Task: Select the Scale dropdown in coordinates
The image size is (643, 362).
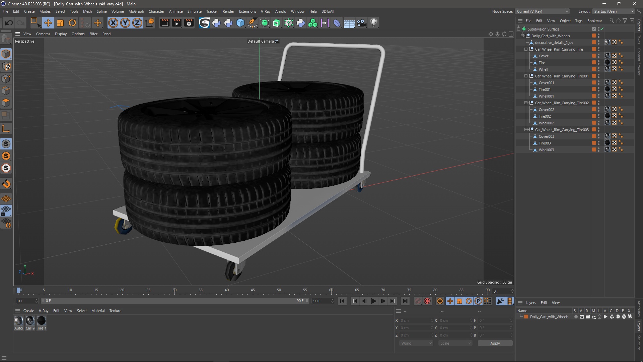Action: [x=455, y=343]
